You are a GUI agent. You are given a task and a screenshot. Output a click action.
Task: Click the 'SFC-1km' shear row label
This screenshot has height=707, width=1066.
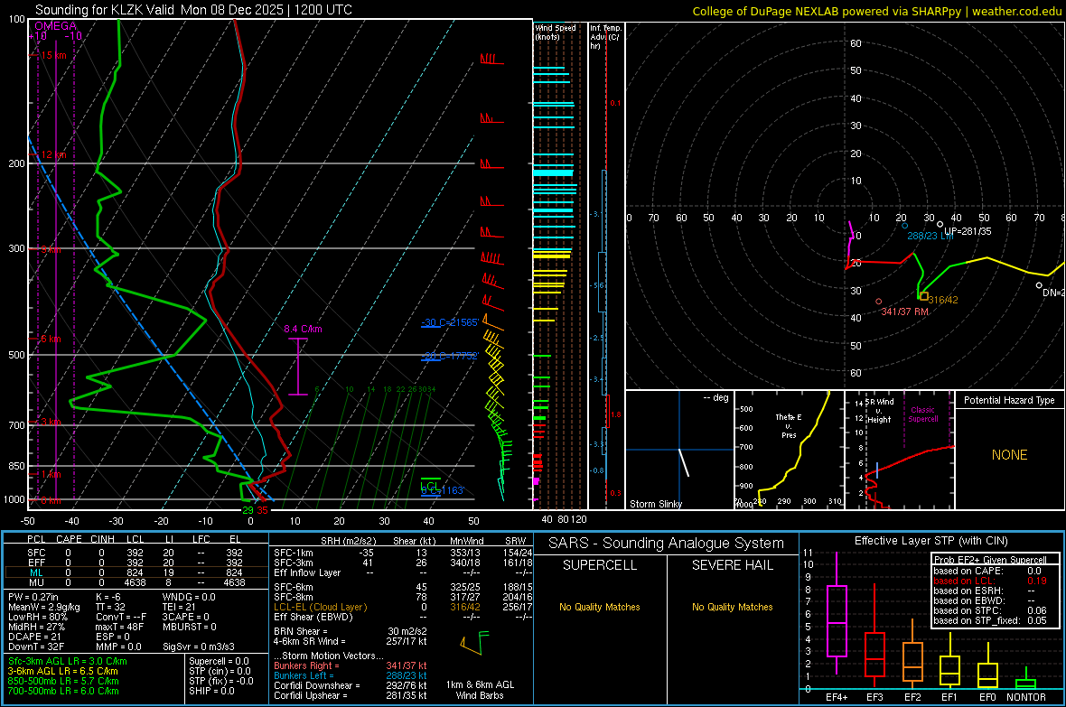tap(294, 553)
